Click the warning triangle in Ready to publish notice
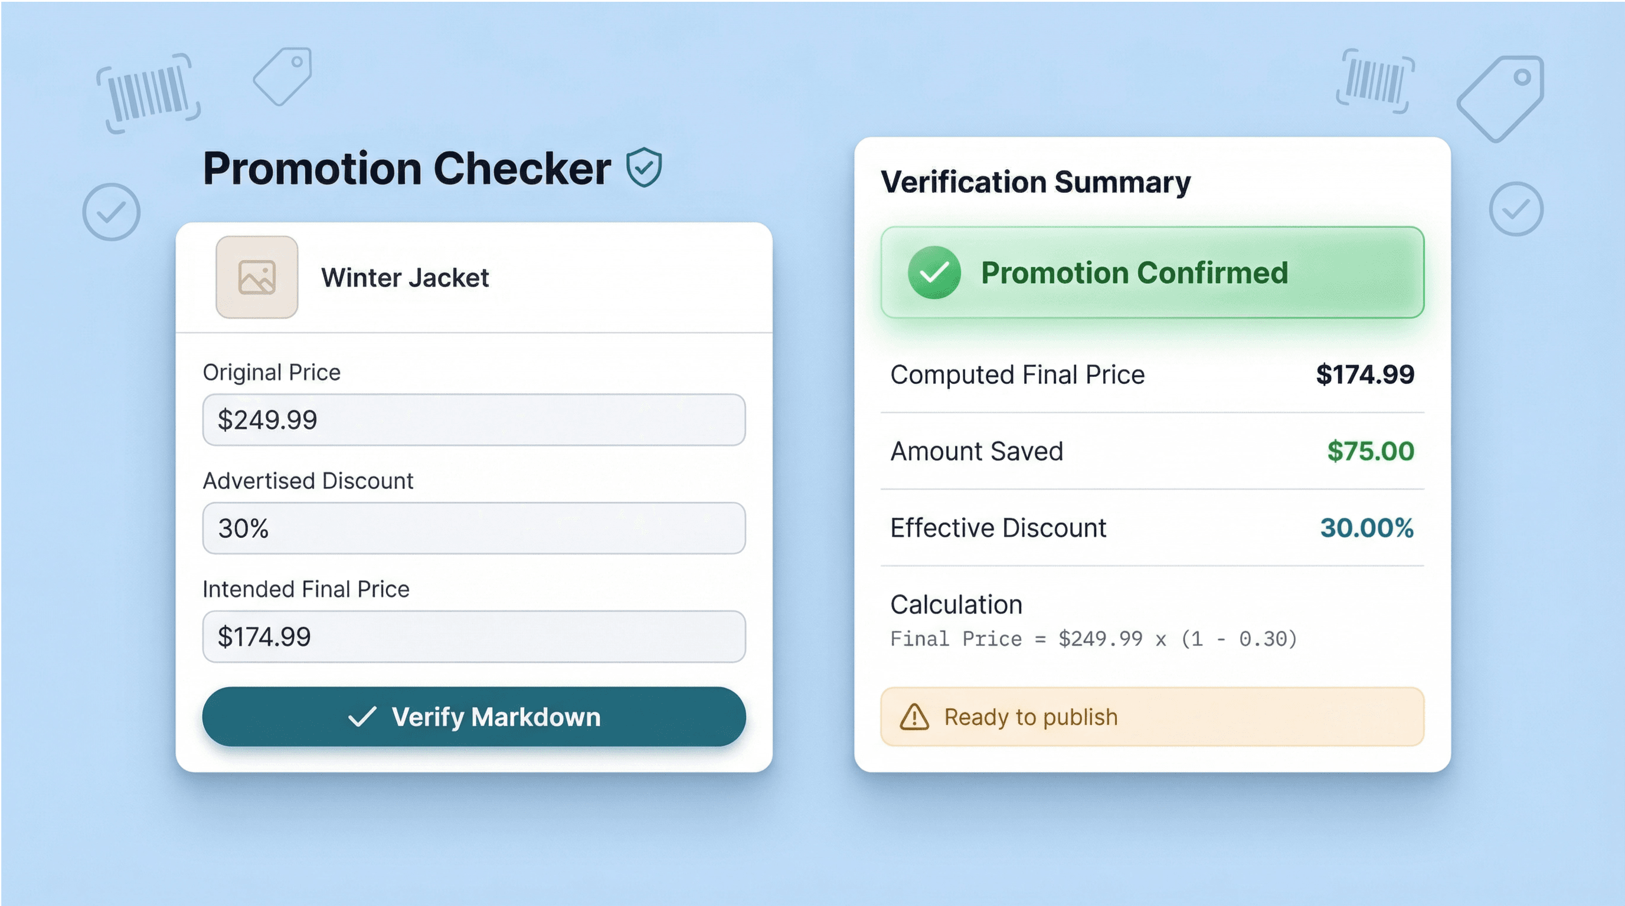 pyautogui.click(x=914, y=717)
